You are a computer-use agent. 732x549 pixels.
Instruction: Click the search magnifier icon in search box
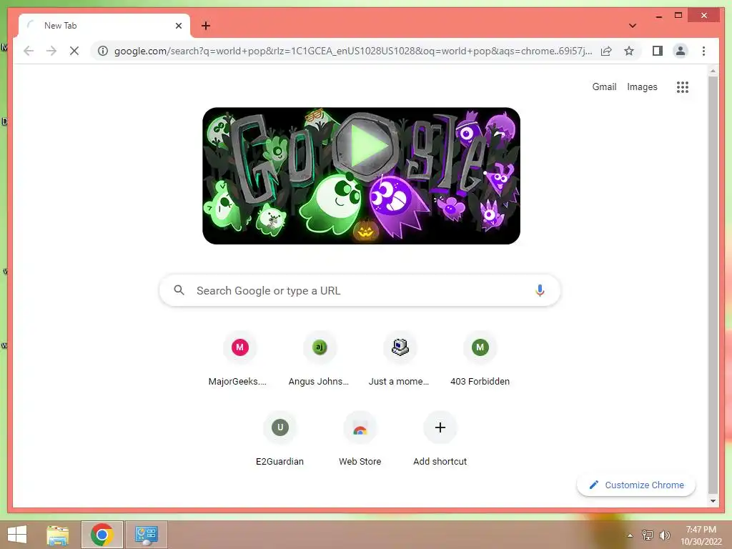179,290
